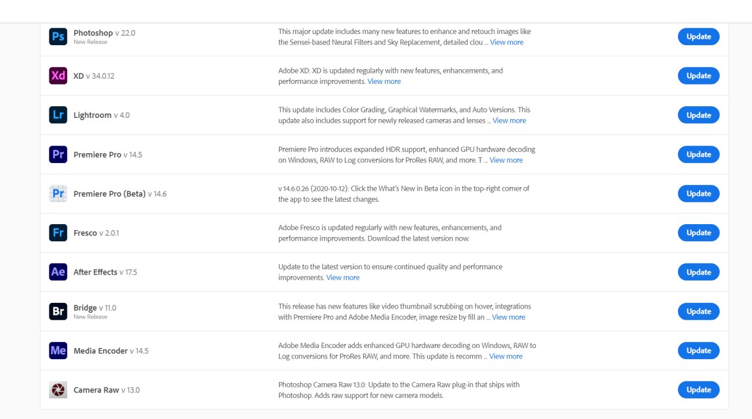The width and height of the screenshot is (752, 419).
Task: Open View more link for Bridge
Action: (x=509, y=317)
